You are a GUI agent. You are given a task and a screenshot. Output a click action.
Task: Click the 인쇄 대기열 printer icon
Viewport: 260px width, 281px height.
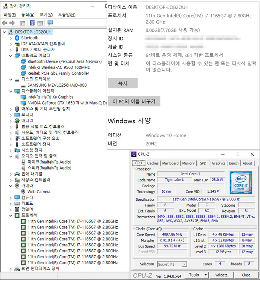coord(17,174)
